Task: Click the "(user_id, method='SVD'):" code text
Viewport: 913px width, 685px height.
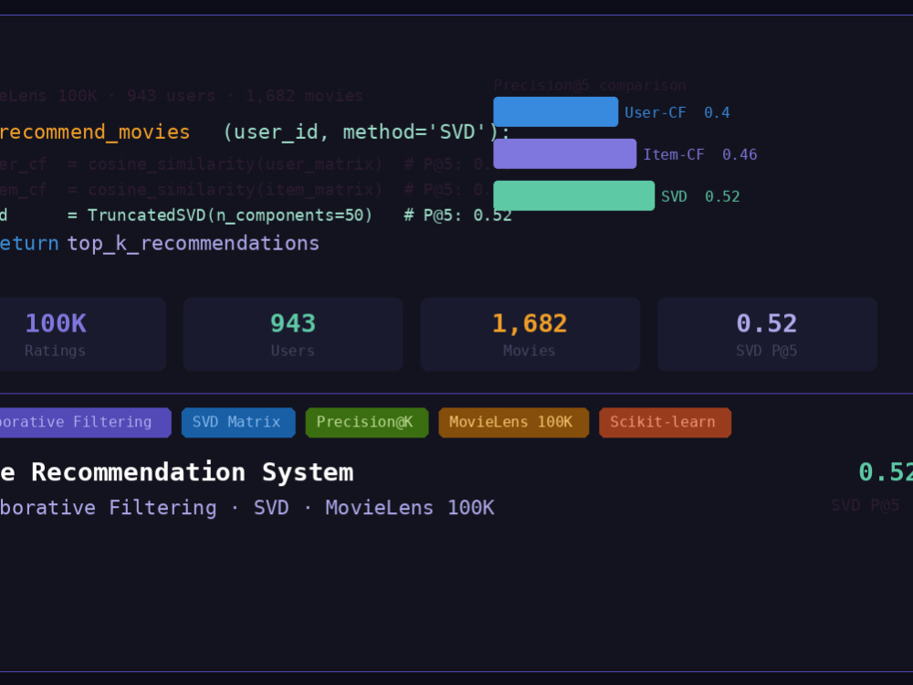Action: (367, 132)
